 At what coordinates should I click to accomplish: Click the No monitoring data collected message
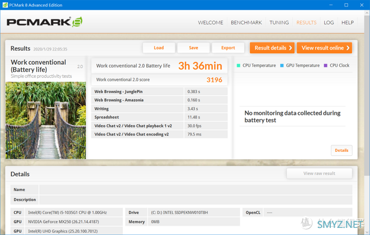(292, 116)
